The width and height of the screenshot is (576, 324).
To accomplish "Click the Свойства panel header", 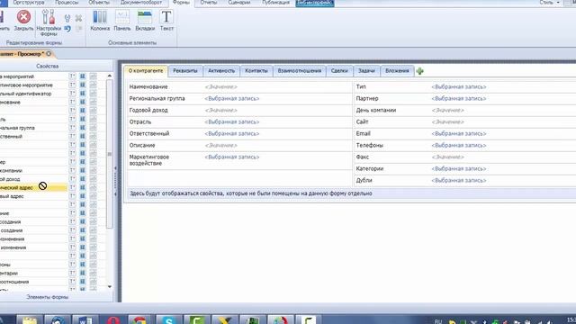I will (48, 66).
